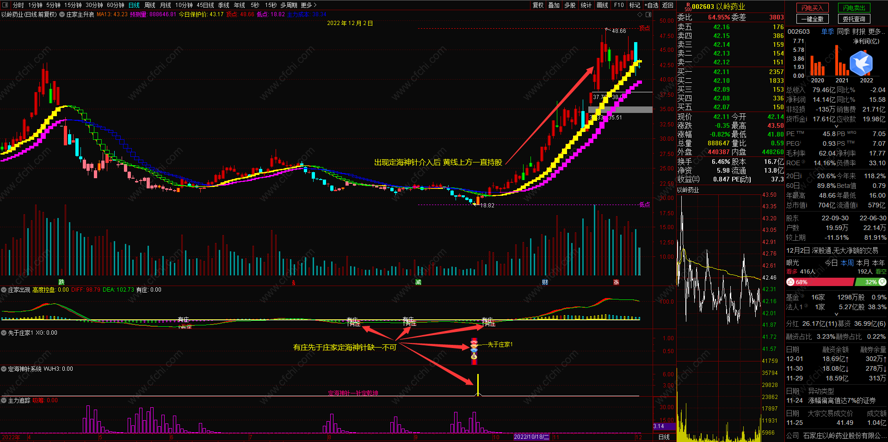Click the blue bird assistant icon
Screen dimensions: 888x442
(861, 63)
